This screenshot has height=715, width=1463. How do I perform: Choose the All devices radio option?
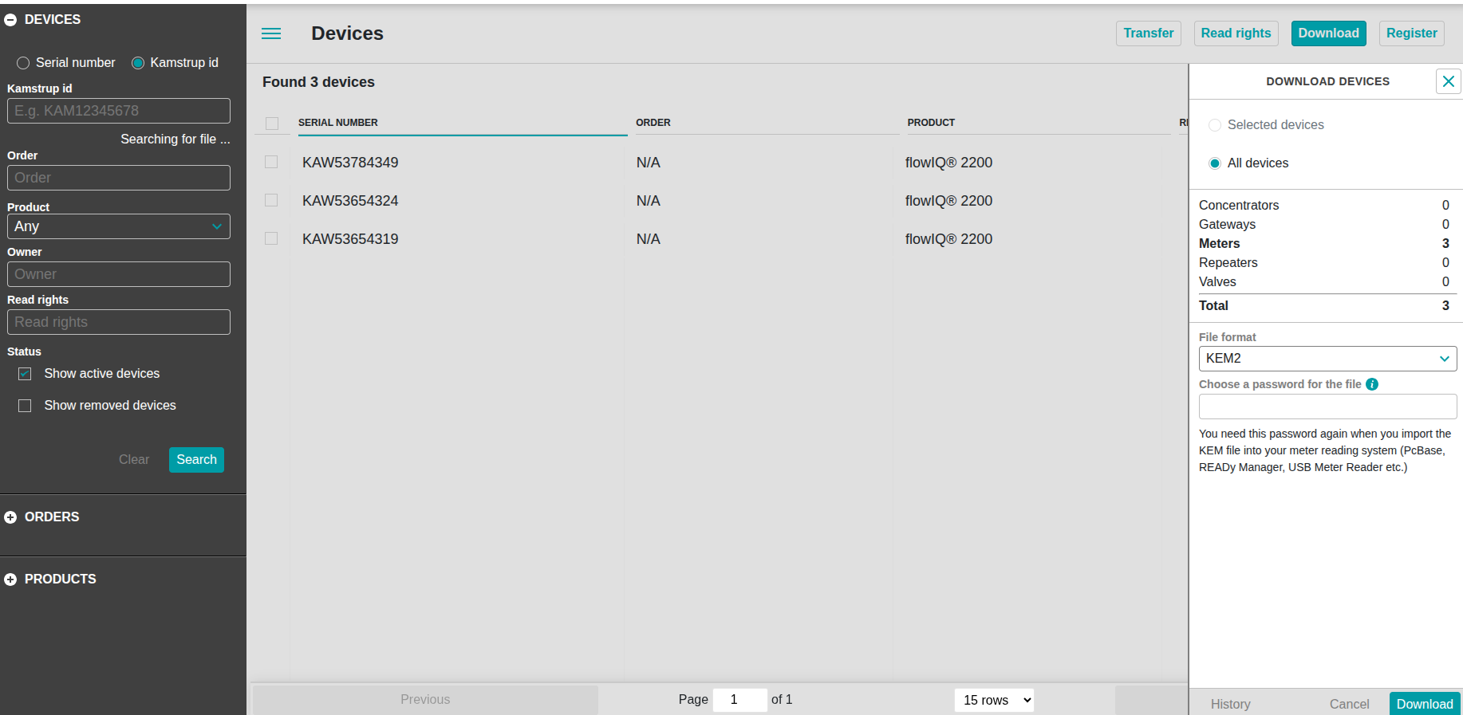tap(1215, 163)
